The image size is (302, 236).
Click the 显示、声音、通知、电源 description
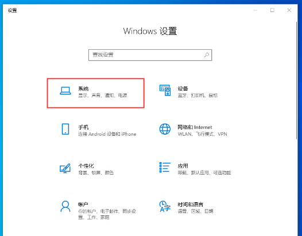(102, 95)
